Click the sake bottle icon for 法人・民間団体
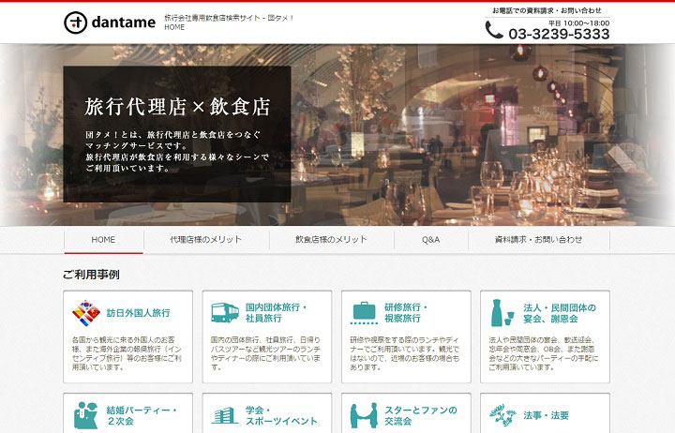The image size is (675, 433). (498, 312)
